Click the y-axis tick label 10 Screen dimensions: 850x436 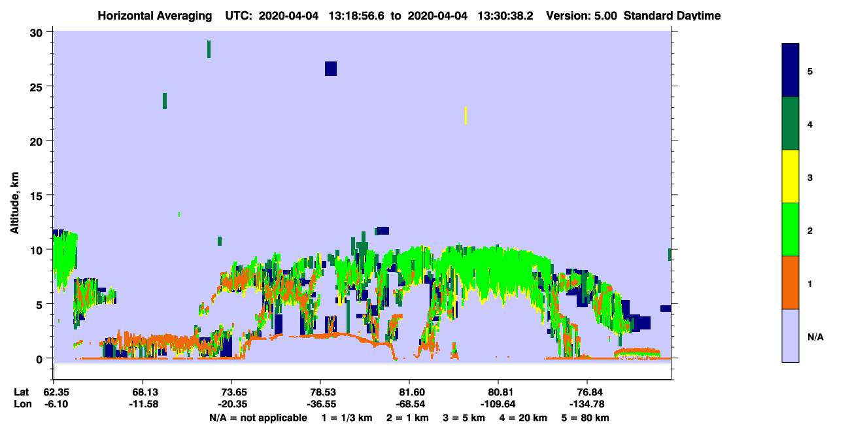[38, 250]
